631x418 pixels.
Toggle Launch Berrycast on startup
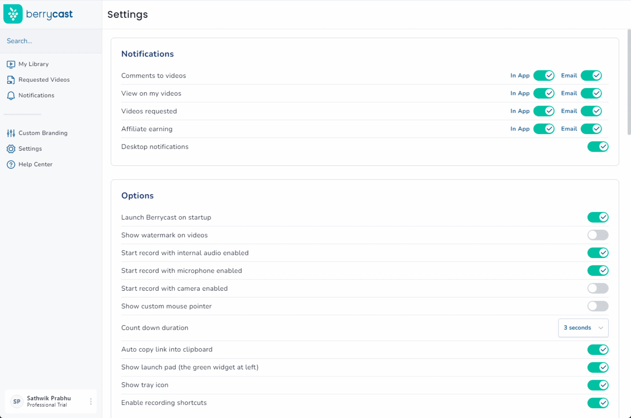coord(598,217)
